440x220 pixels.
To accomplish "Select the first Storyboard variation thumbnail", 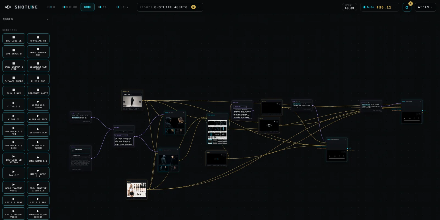I will click(210, 142).
